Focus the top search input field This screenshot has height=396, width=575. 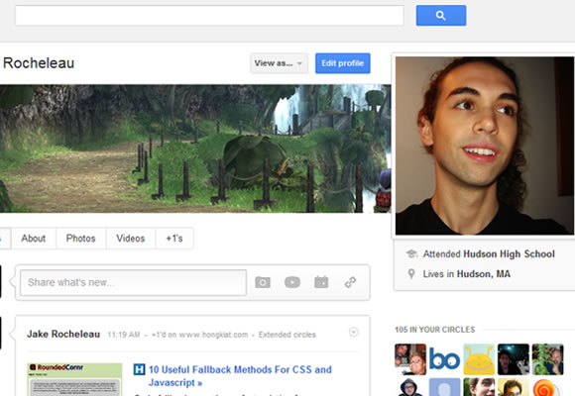pyautogui.click(x=209, y=16)
